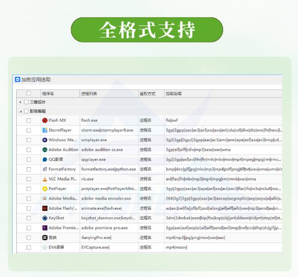Screen dimensions: 298x277
Task: Click the FormatFactory icon
Action: [45, 169]
